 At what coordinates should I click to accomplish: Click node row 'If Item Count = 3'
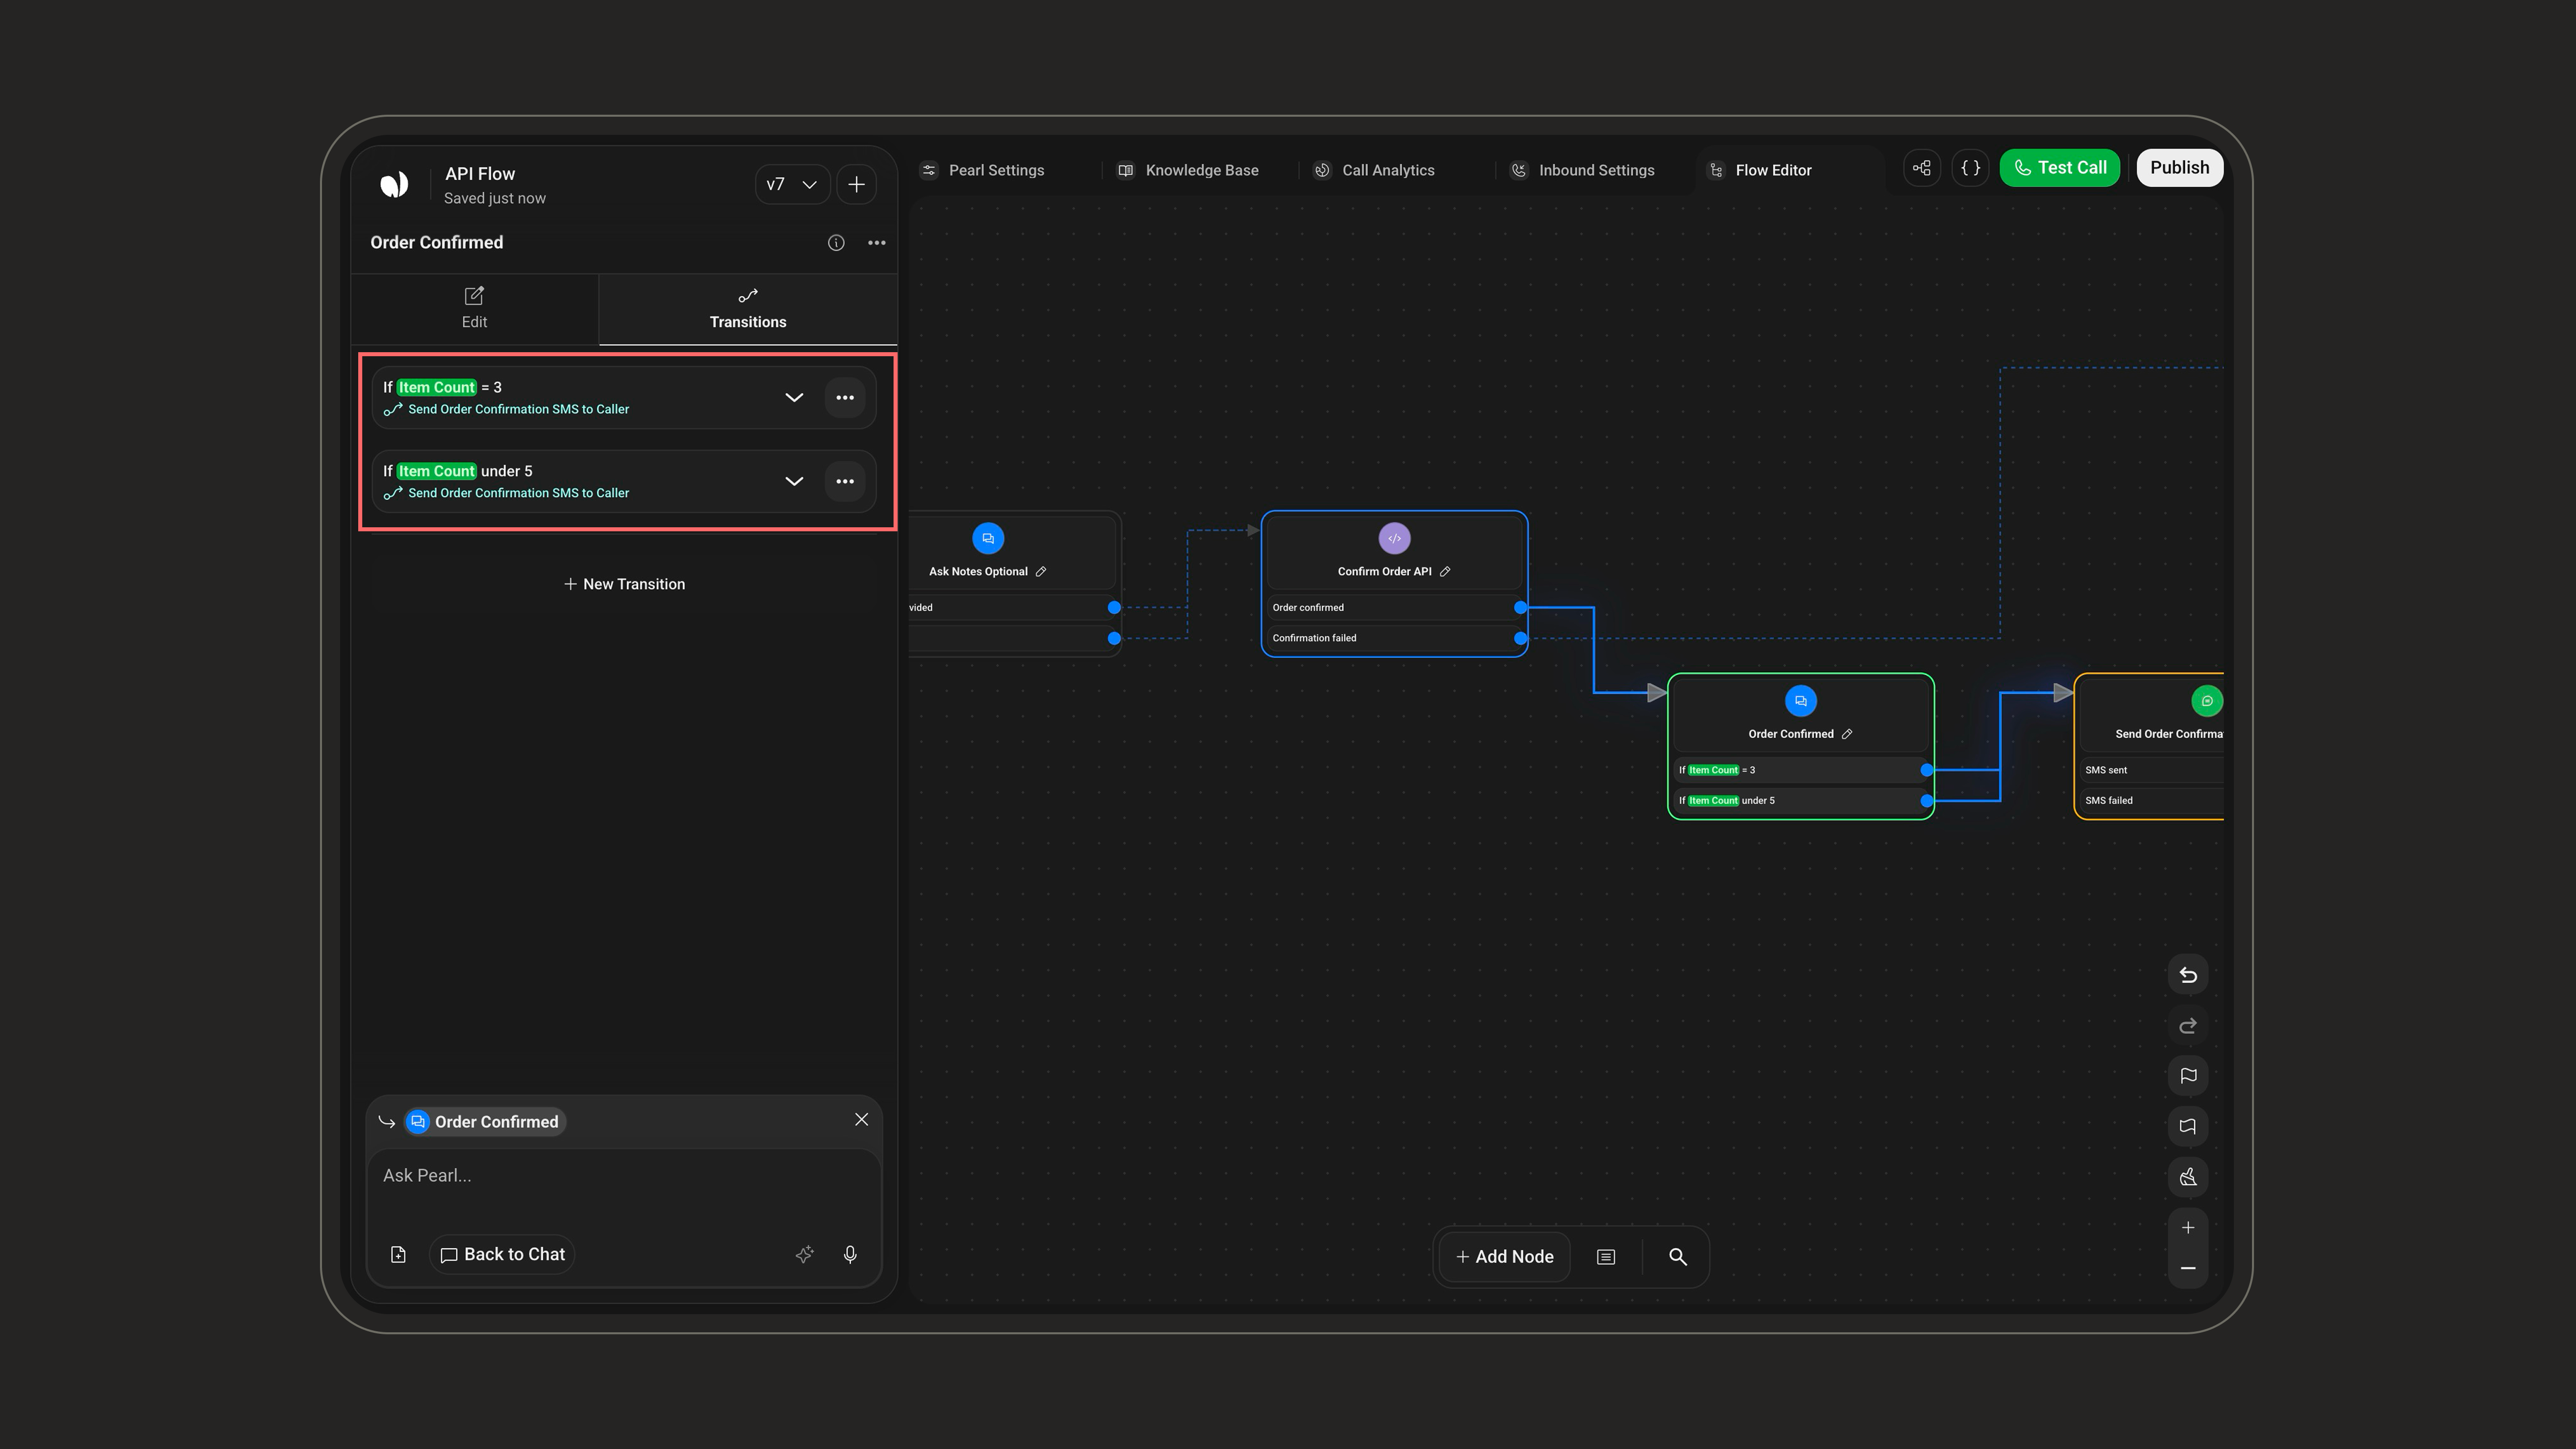pos(1800,770)
